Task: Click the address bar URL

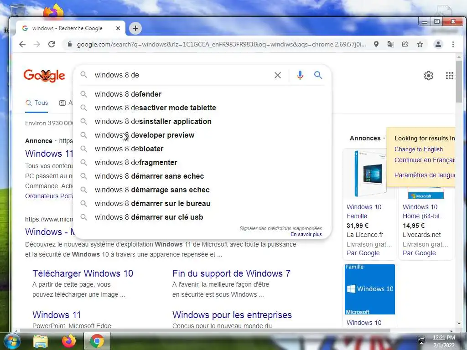Action: (x=221, y=44)
